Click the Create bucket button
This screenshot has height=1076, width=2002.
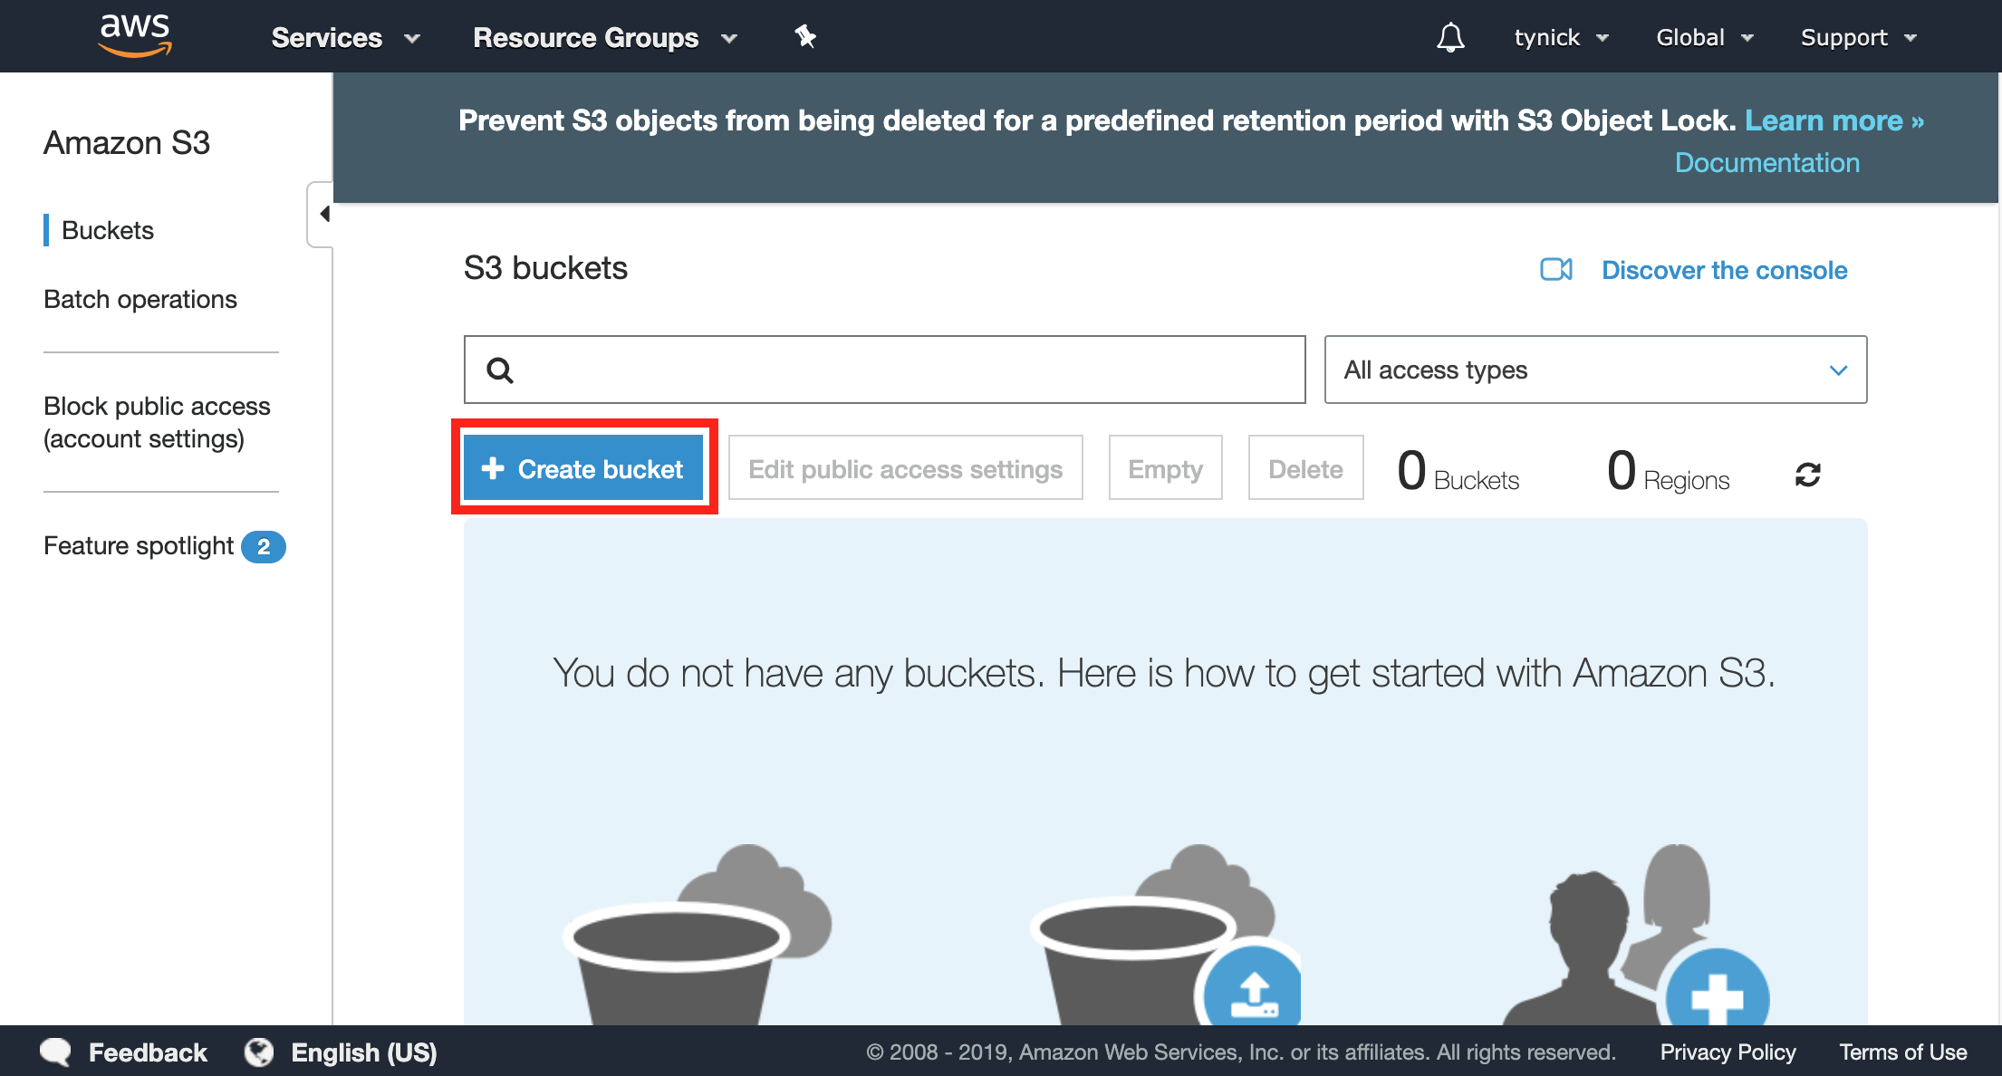click(x=583, y=468)
